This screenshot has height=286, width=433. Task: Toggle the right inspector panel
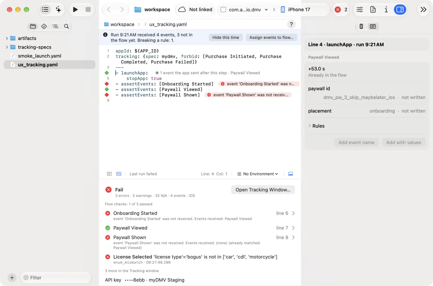click(400, 9)
